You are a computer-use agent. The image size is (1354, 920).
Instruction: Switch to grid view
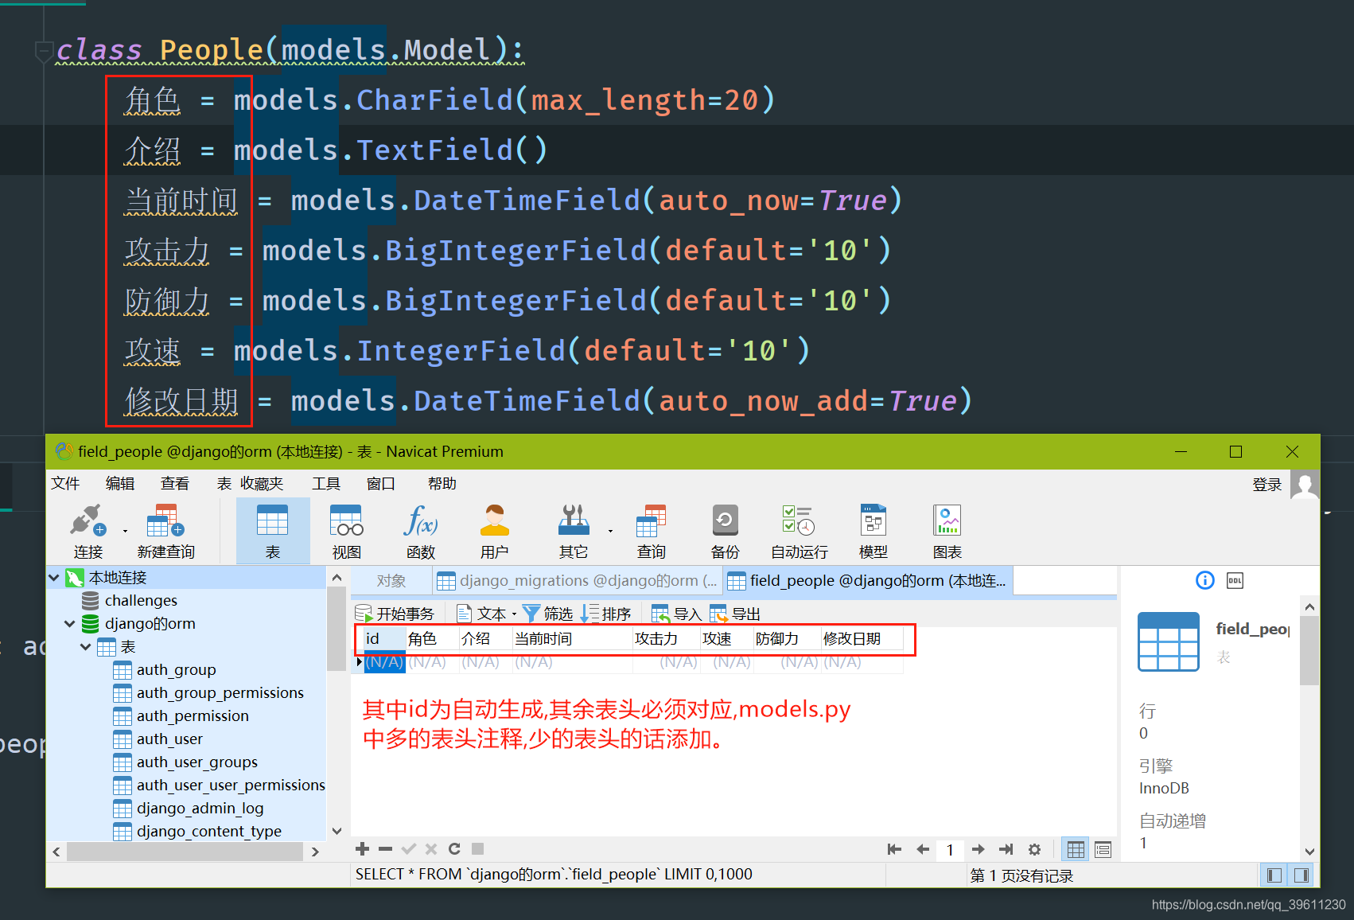coord(1076,849)
